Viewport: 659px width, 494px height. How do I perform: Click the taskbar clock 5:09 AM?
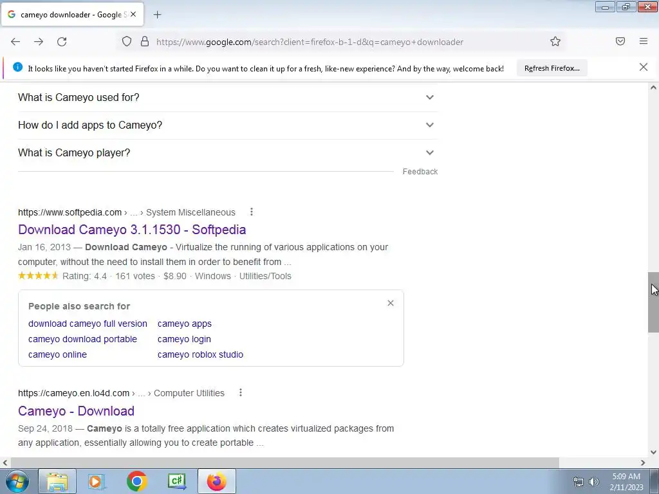coord(626,482)
